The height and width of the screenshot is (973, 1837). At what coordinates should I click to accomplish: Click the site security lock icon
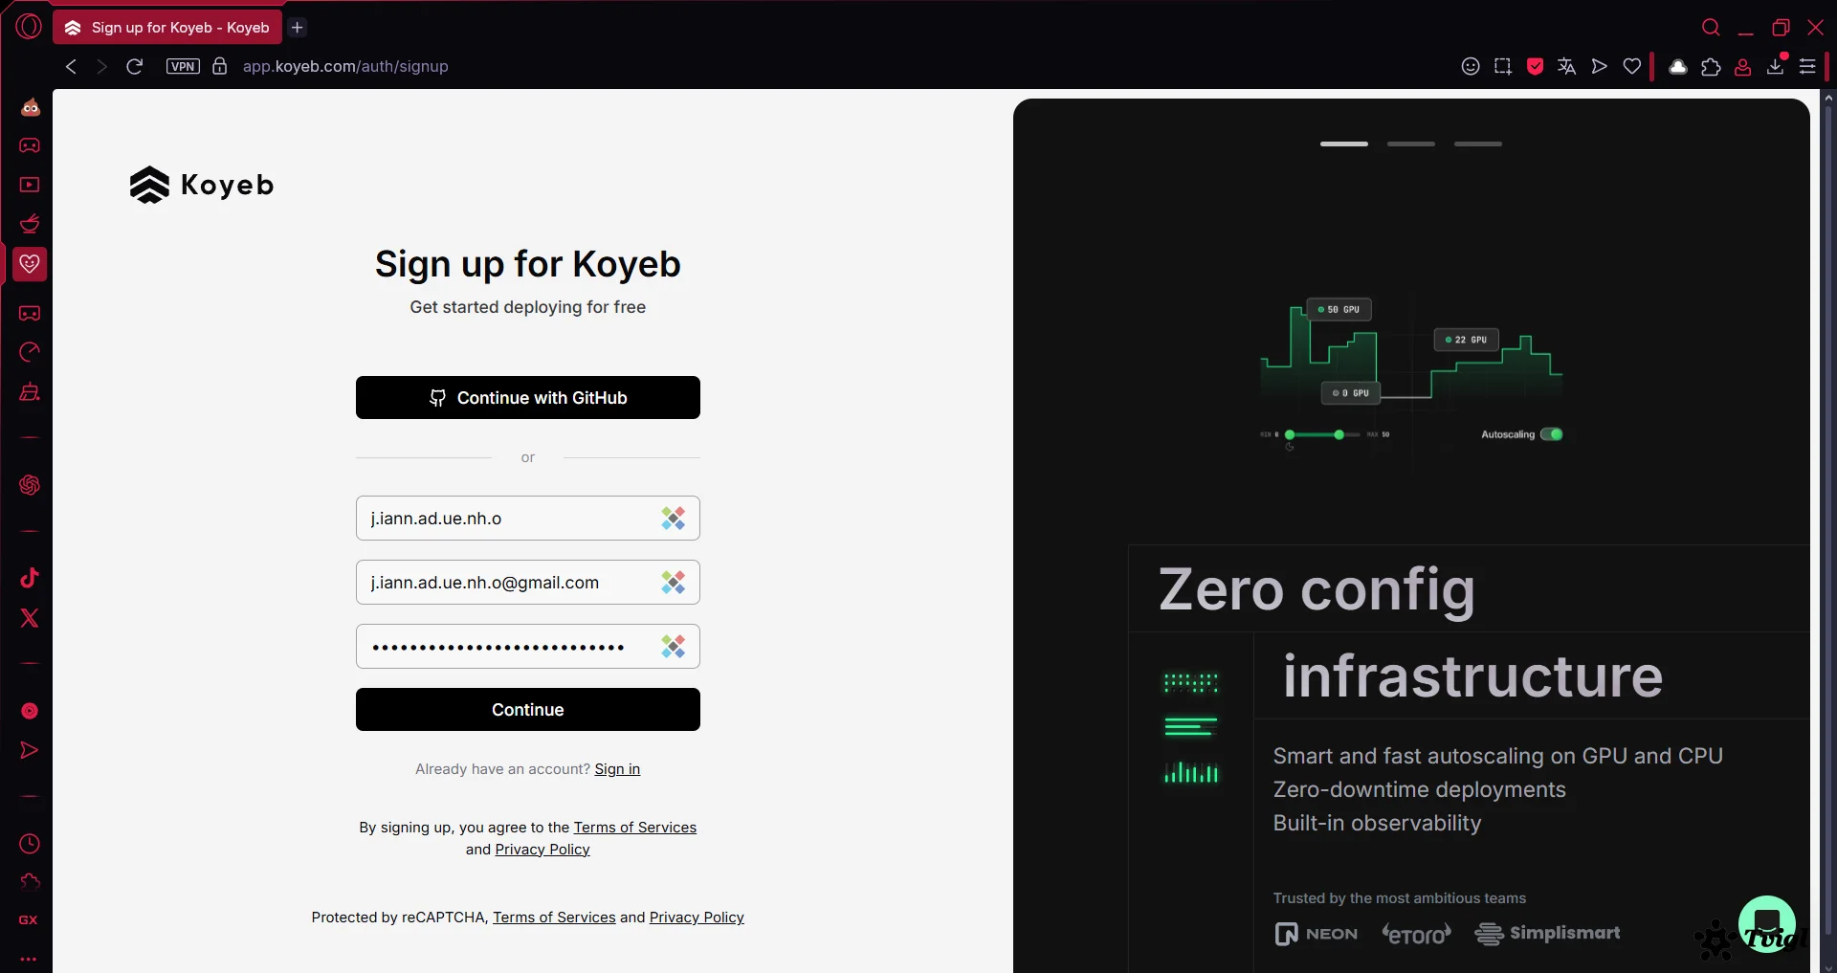click(219, 66)
